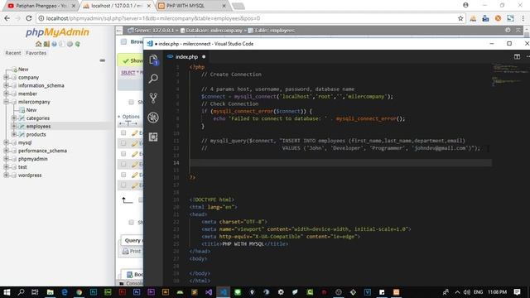
Task: Click phpMyAdmin log out icon next to home
Action: click(46, 44)
